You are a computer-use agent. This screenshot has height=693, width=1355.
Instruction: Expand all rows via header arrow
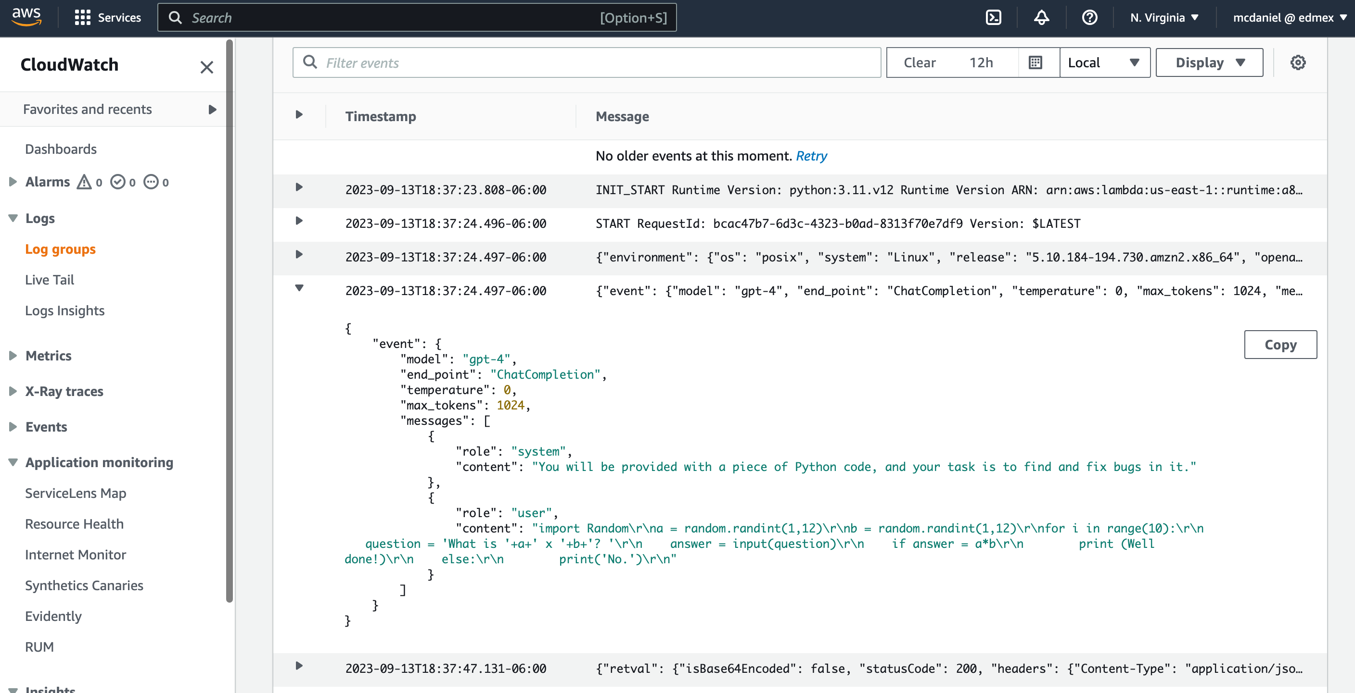[x=299, y=115]
